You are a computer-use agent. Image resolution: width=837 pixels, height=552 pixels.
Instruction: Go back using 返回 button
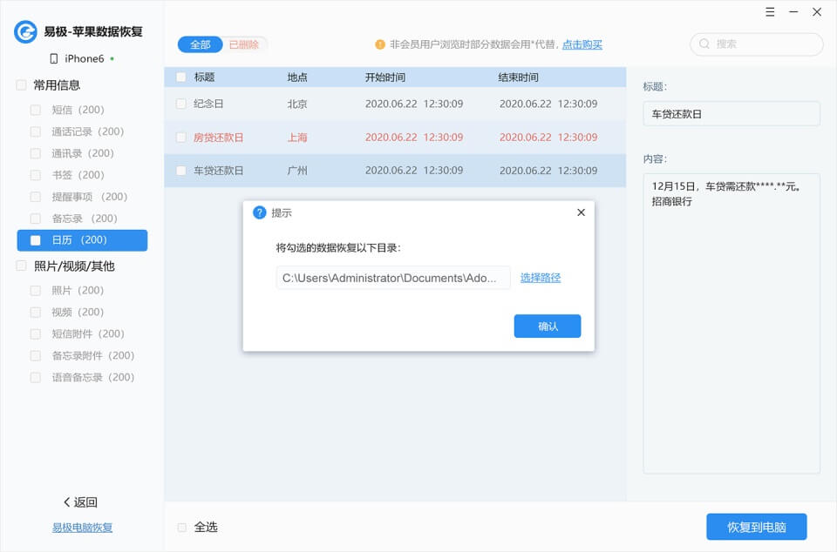pyautogui.click(x=80, y=502)
